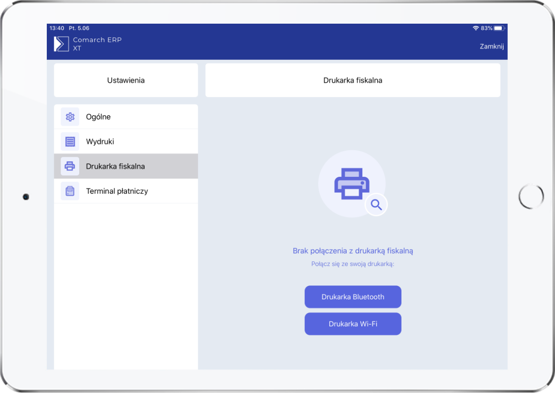Click the printer icon in the sidebar
555x393 pixels.
70,166
